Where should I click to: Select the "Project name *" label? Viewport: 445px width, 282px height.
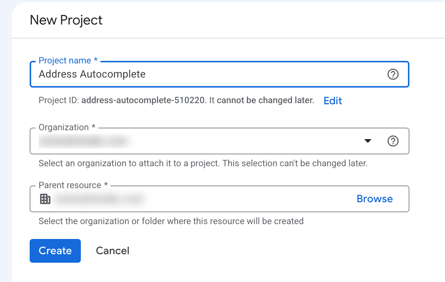pos(68,60)
